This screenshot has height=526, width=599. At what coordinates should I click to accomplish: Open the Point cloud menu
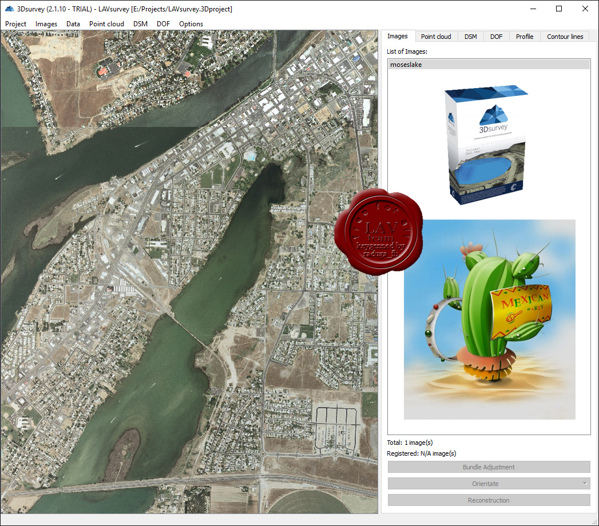pos(106,23)
